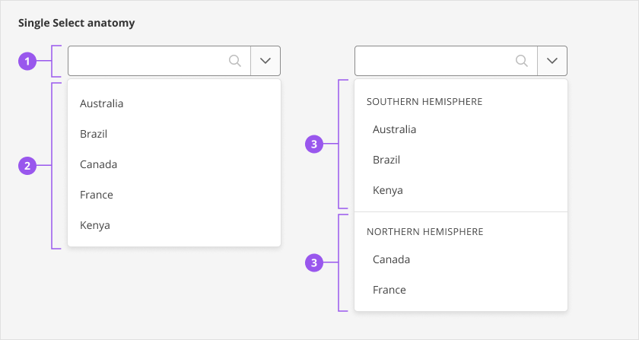
Task: Pick Canada in the ungrouped list
Action: [x=99, y=164]
